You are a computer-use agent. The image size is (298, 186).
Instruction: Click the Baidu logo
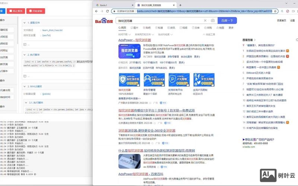click(104, 20)
